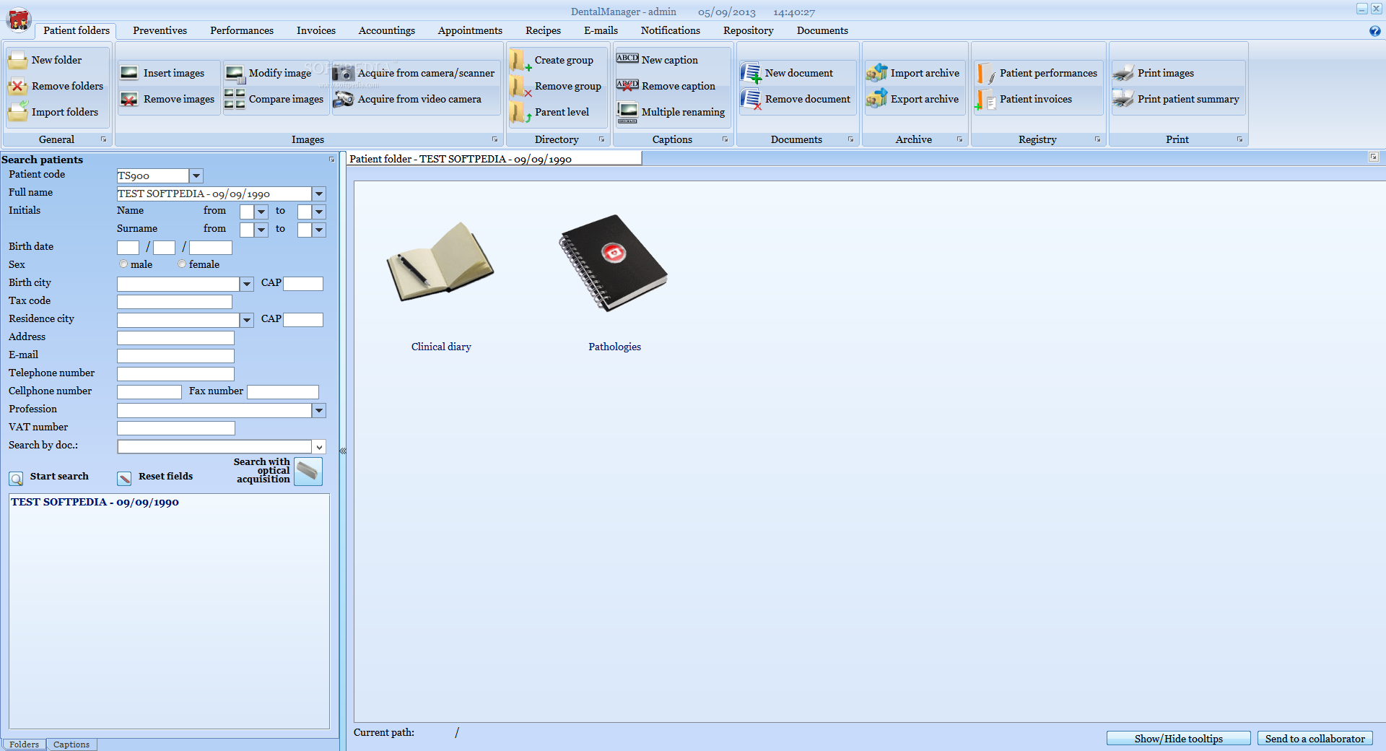The width and height of the screenshot is (1386, 751).
Task: Switch to the Invoices tab
Action: click(x=316, y=30)
